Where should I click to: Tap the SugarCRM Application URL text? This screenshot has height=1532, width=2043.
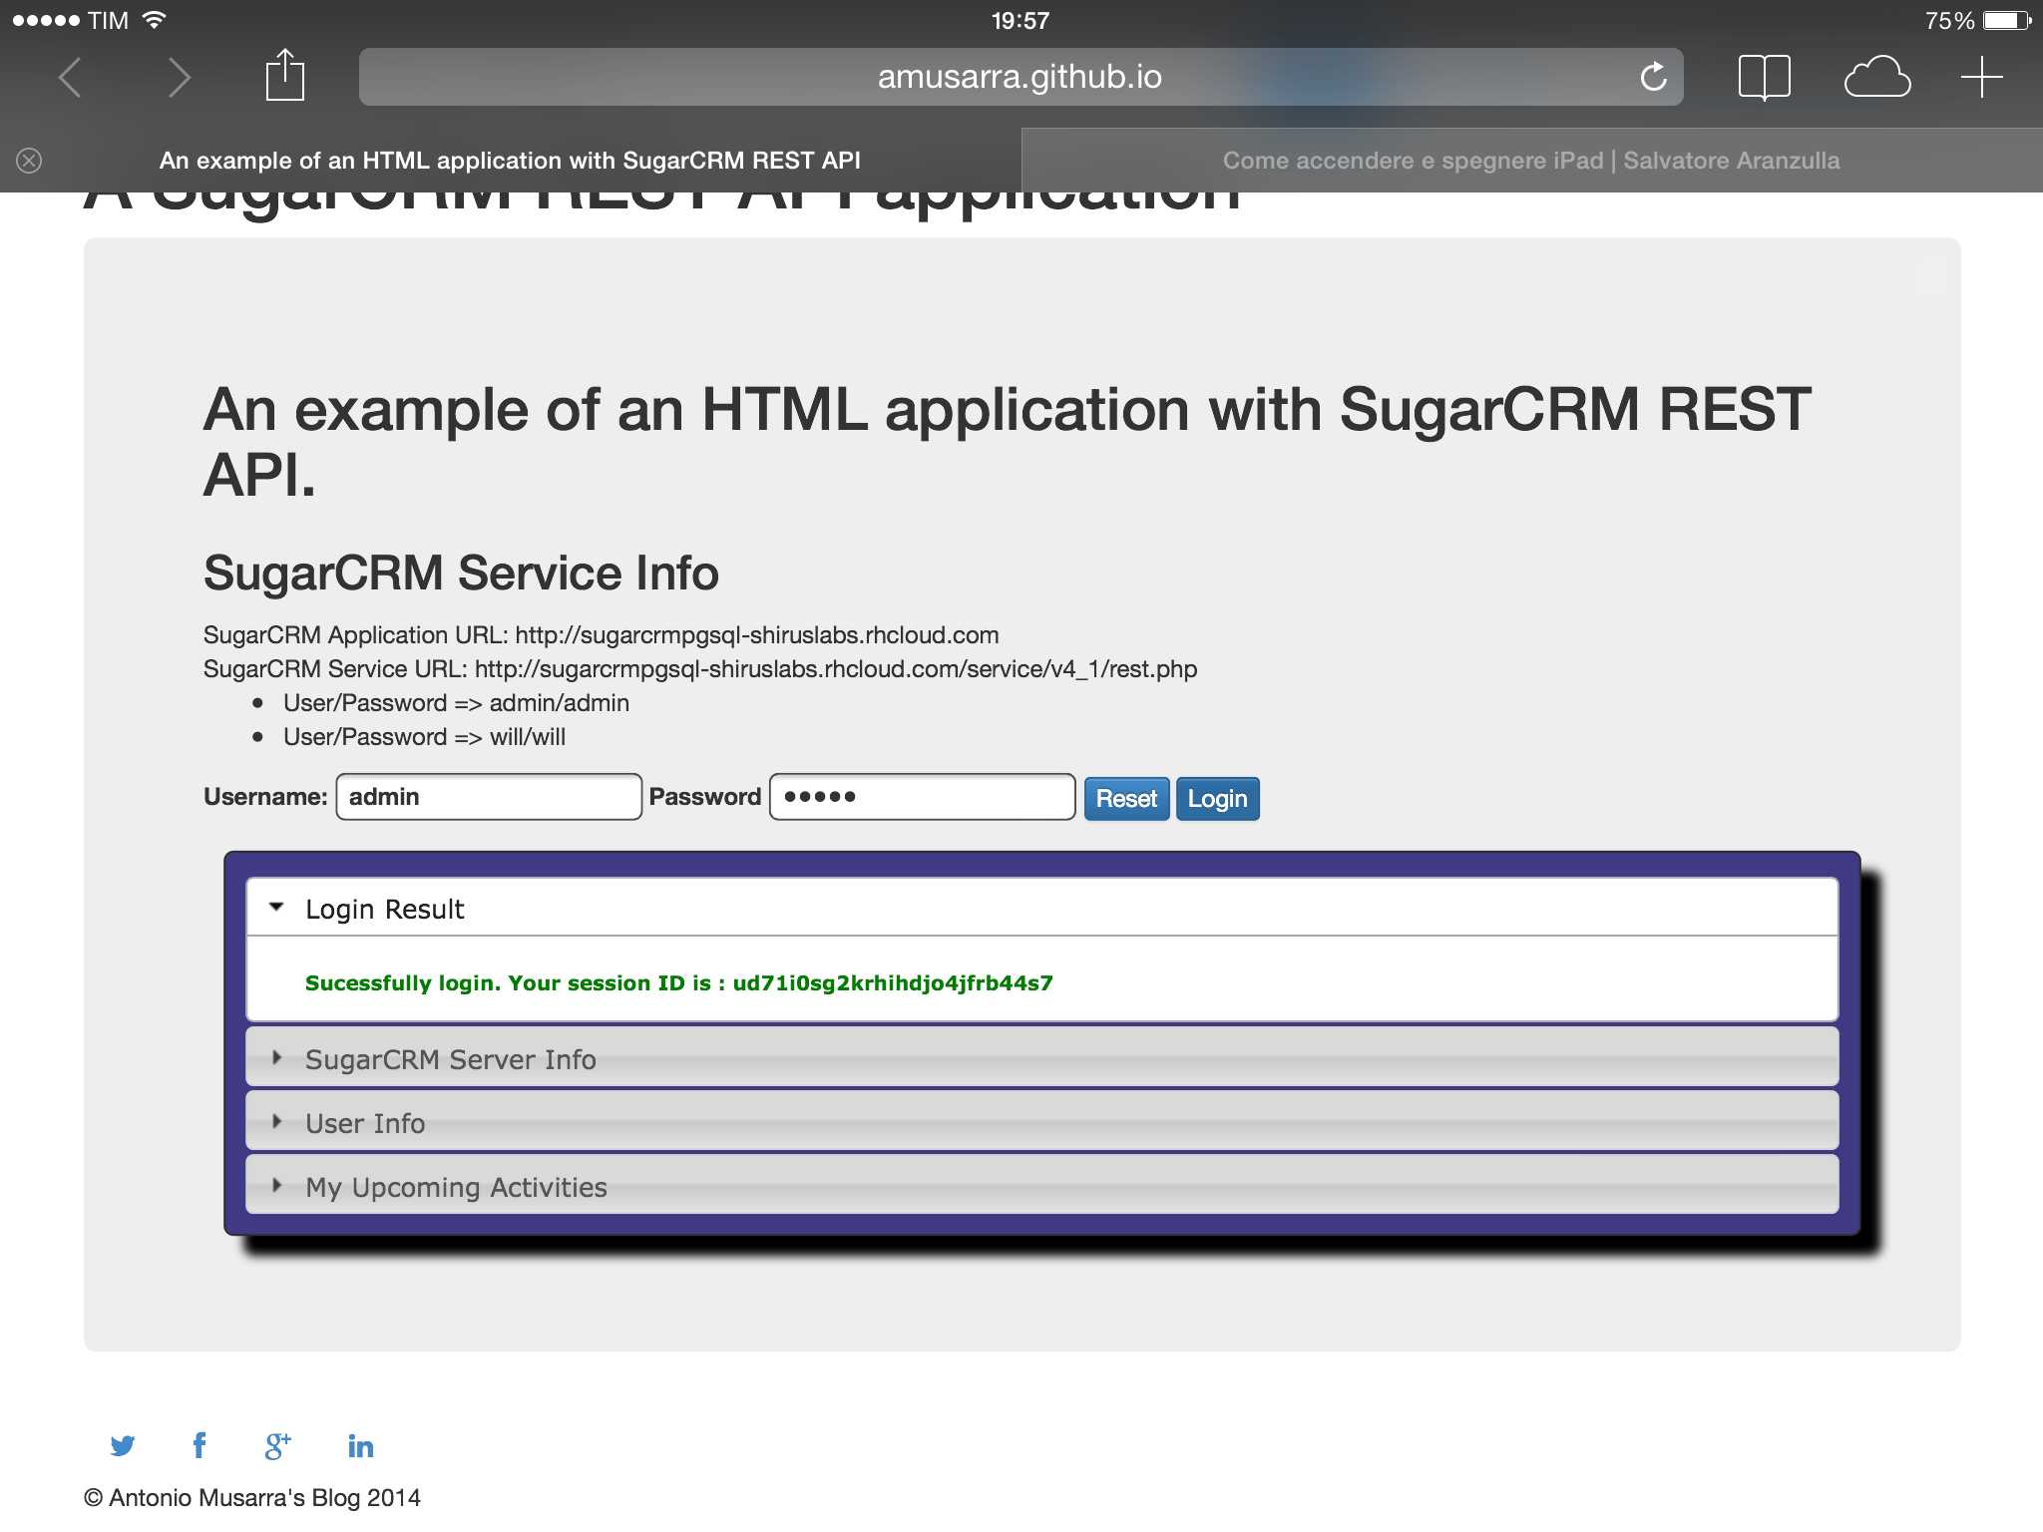click(601, 635)
